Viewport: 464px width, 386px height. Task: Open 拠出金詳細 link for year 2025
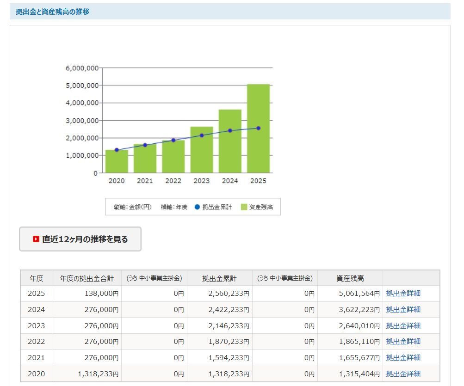tap(403, 294)
